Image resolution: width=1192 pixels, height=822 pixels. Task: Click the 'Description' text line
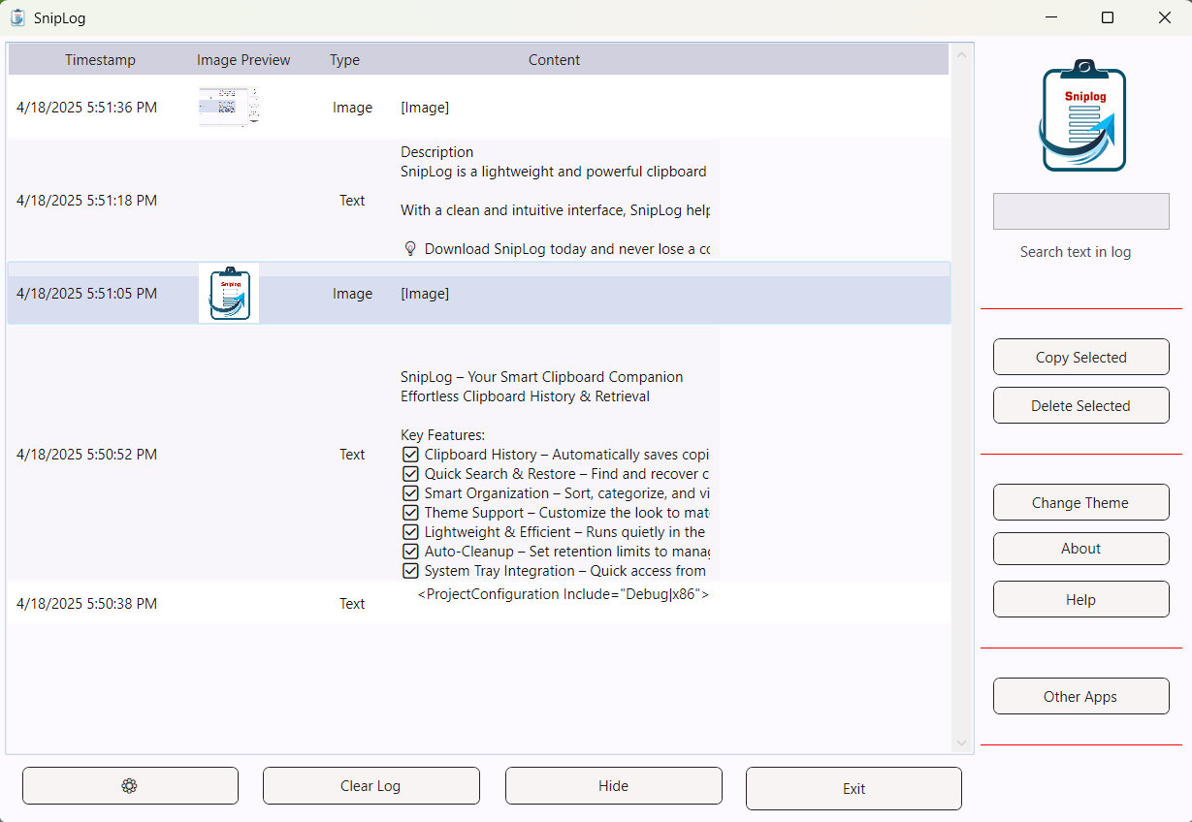tap(437, 152)
